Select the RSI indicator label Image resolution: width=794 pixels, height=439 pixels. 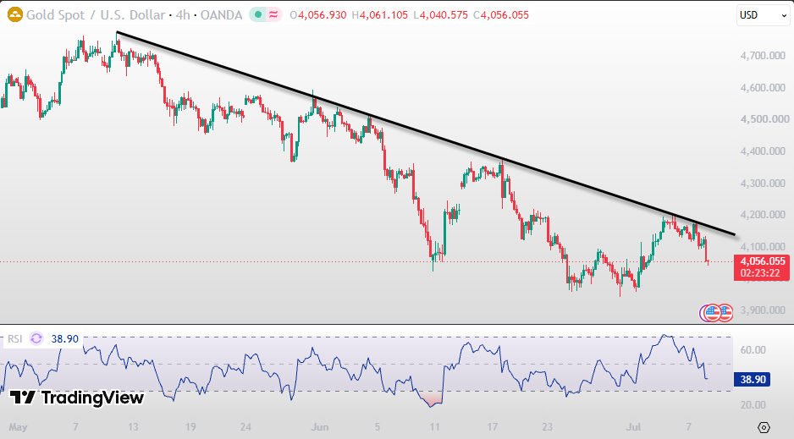[x=15, y=339]
